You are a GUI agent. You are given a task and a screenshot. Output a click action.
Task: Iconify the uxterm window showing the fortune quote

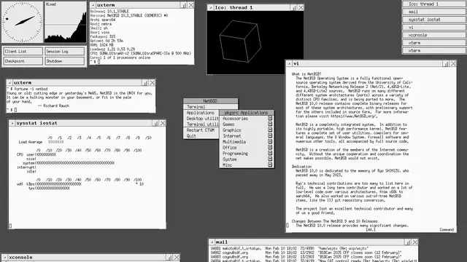coord(9,82)
